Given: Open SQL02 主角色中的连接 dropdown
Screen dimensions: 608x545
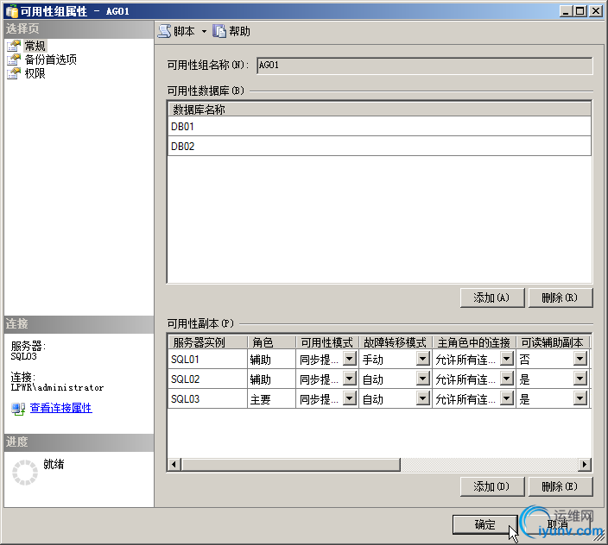Looking at the screenshot, I should (x=507, y=379).
